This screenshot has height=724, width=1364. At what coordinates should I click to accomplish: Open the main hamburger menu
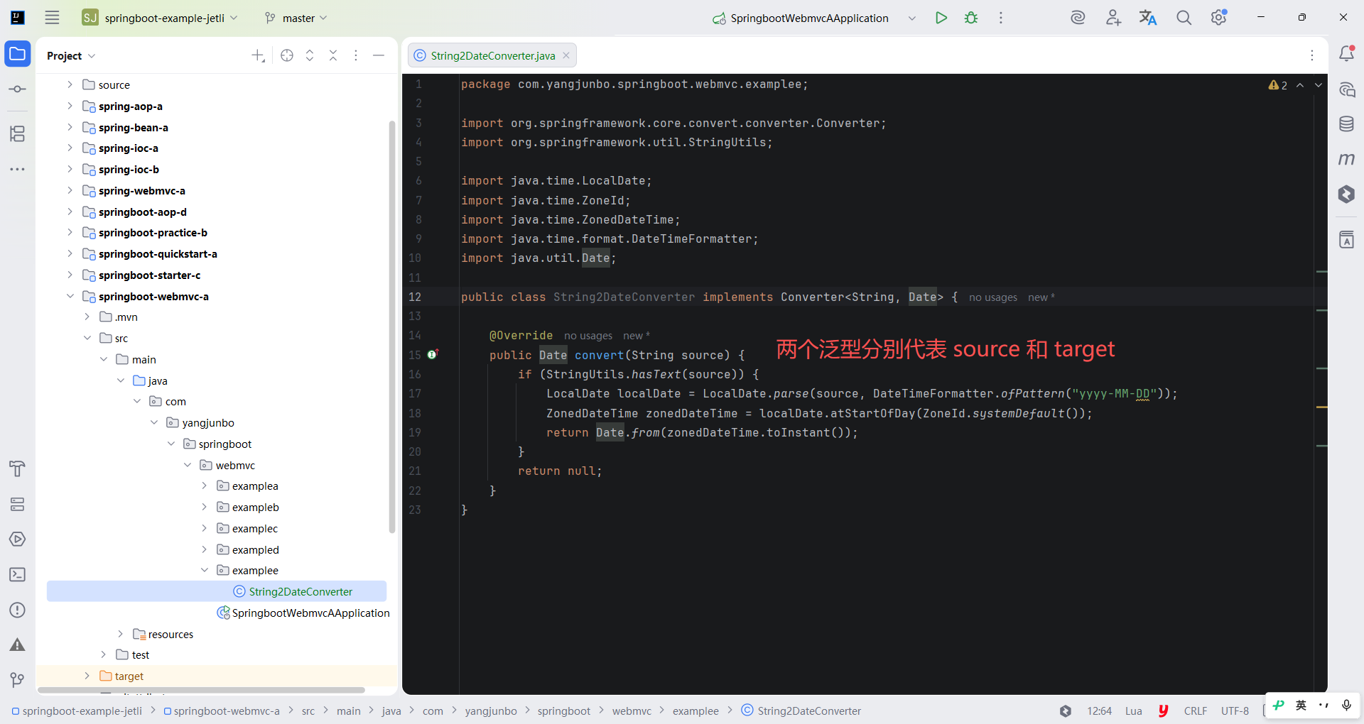pyautogui.click(x=52, y=18)
